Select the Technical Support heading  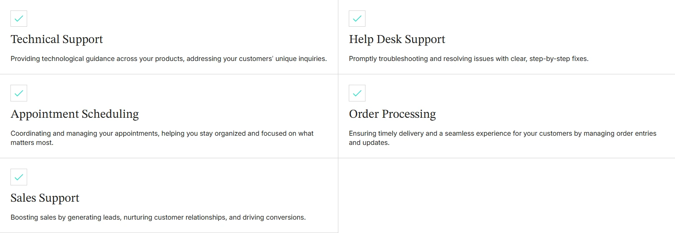(x=57, y=39)
